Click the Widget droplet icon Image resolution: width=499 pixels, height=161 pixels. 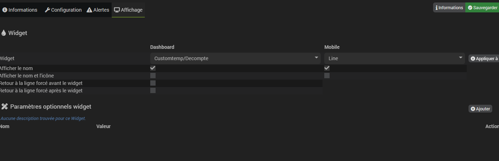[4, 33]
